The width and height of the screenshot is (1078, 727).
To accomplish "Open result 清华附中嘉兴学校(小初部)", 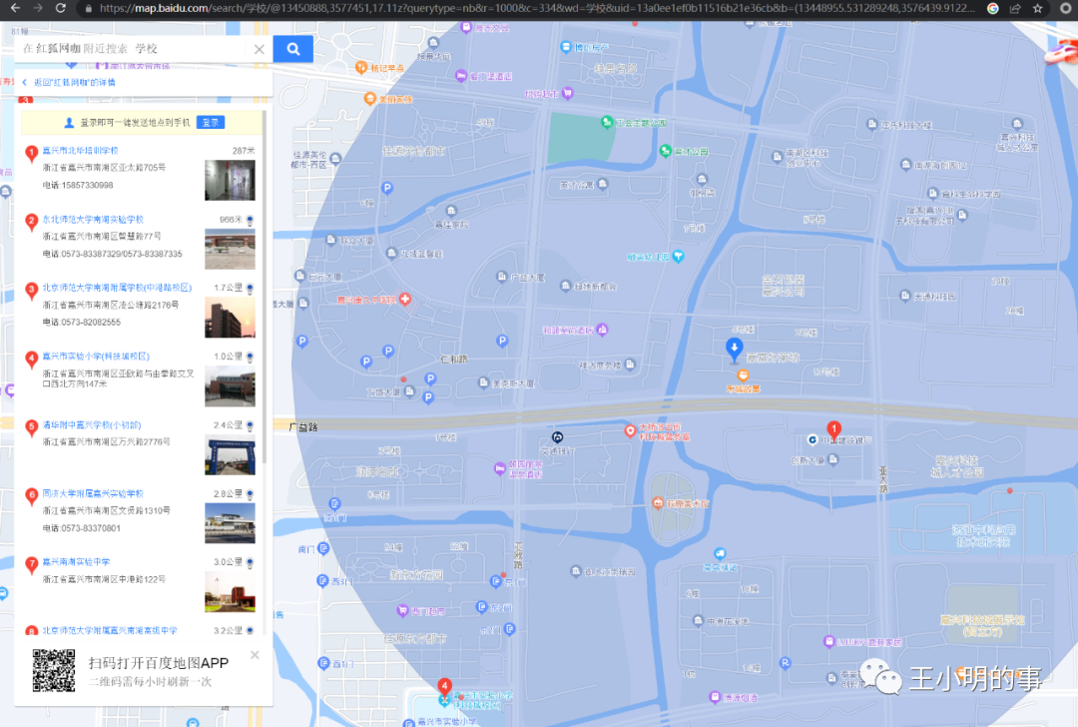I will tap(92, 425).
